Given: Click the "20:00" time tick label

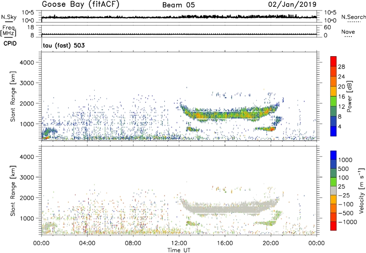Looking at the screenshot, I should [270, 243].
